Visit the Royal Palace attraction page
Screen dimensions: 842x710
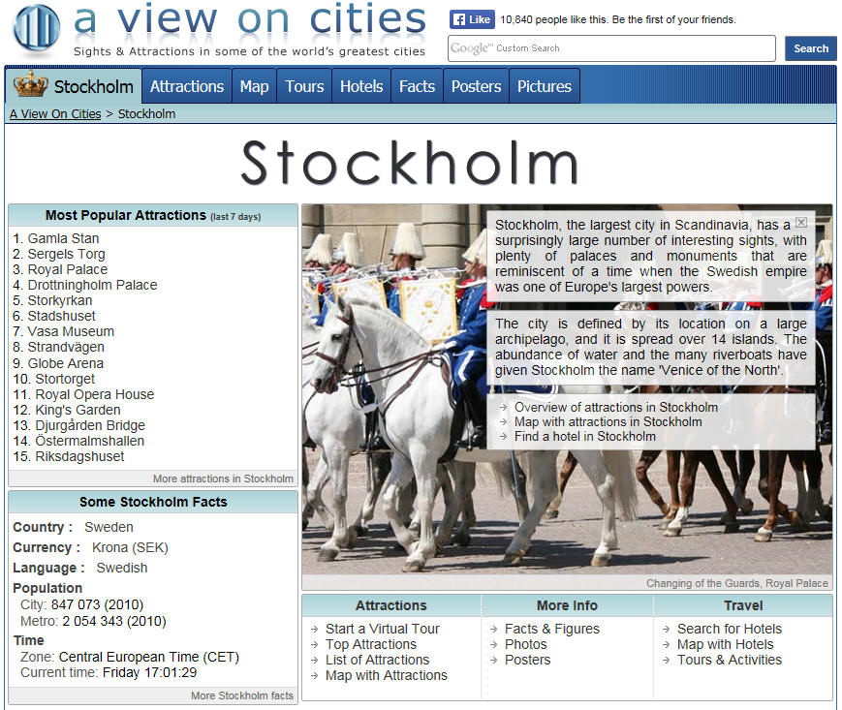68,269
